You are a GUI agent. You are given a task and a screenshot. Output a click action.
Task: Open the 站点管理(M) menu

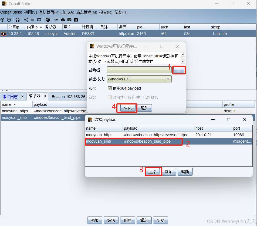pos(87,12)
